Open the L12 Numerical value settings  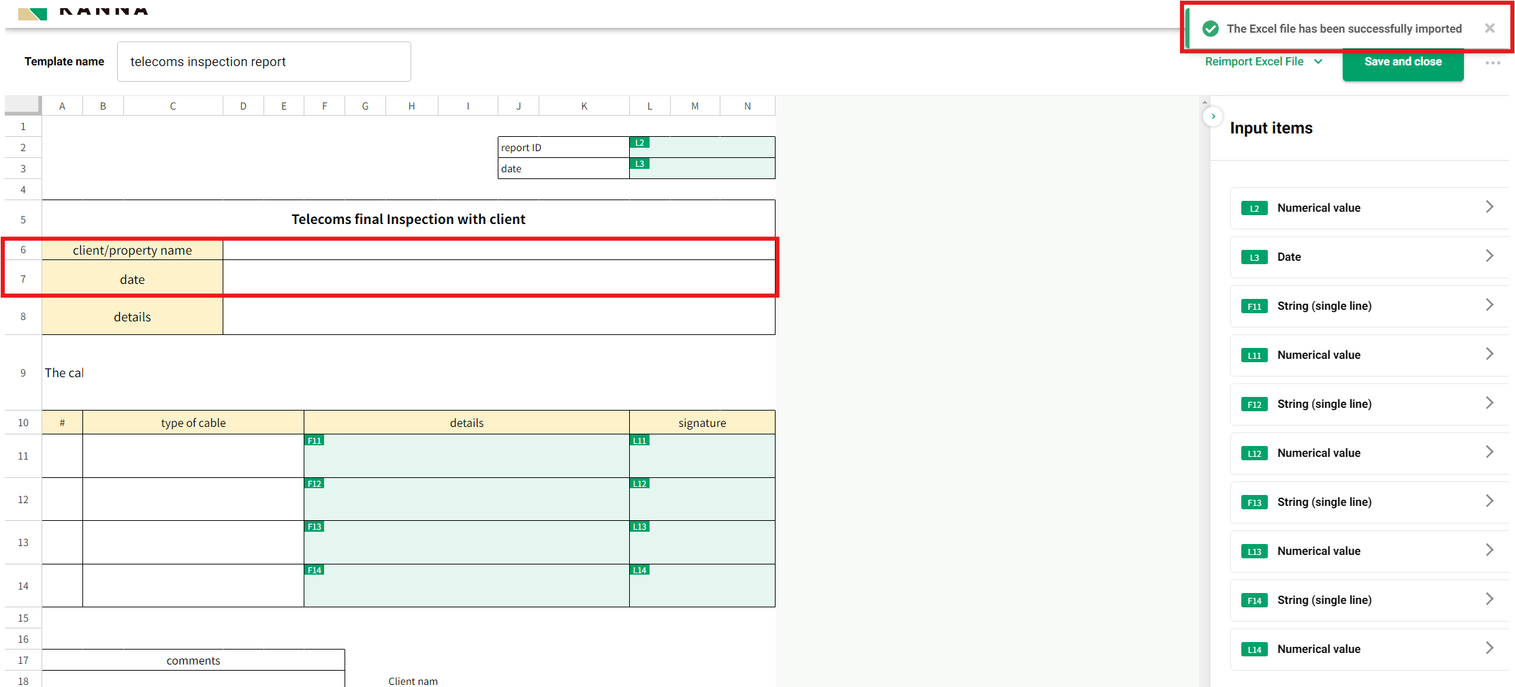tap(1369, 453)
